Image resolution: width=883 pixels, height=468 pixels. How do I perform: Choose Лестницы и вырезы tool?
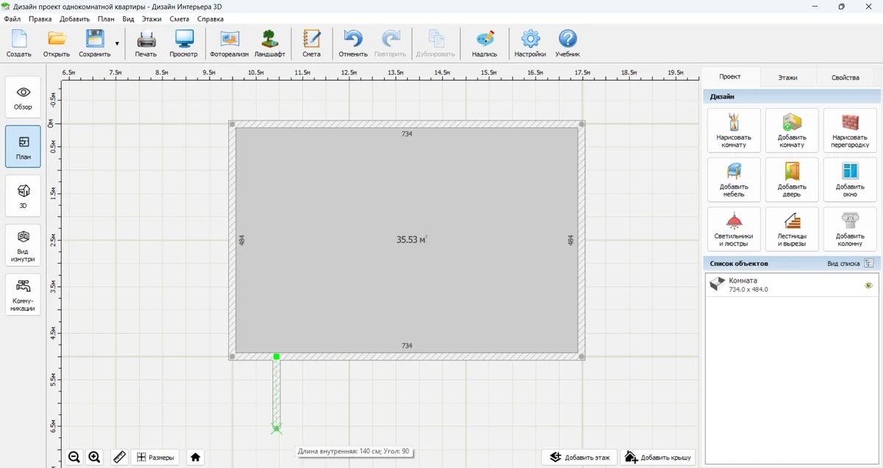[x=792, y=228]
